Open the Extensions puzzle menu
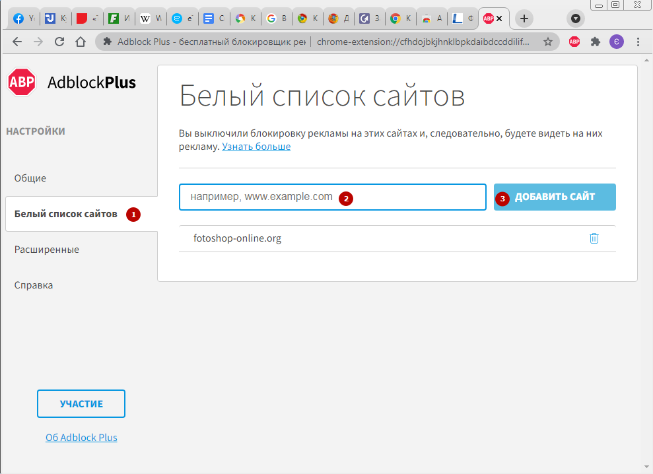 (596, 42)
